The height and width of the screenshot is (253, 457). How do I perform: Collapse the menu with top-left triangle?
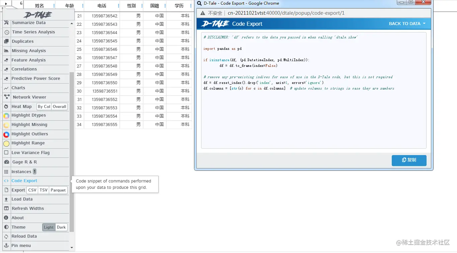click(6, 4)
